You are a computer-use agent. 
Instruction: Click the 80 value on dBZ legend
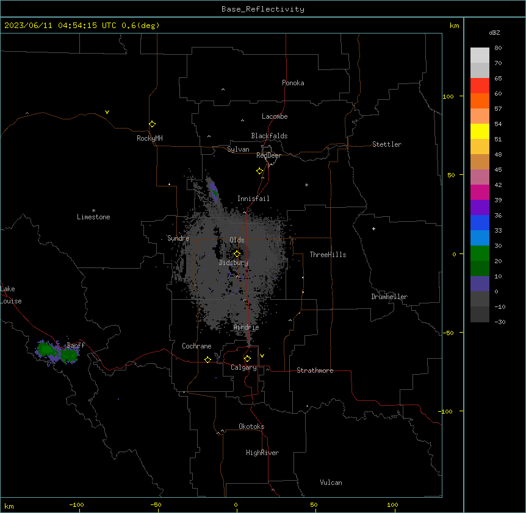coord(498,48)
